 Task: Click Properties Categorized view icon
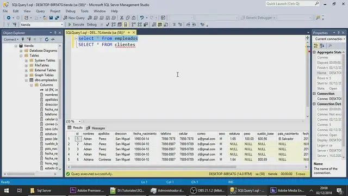316,46
